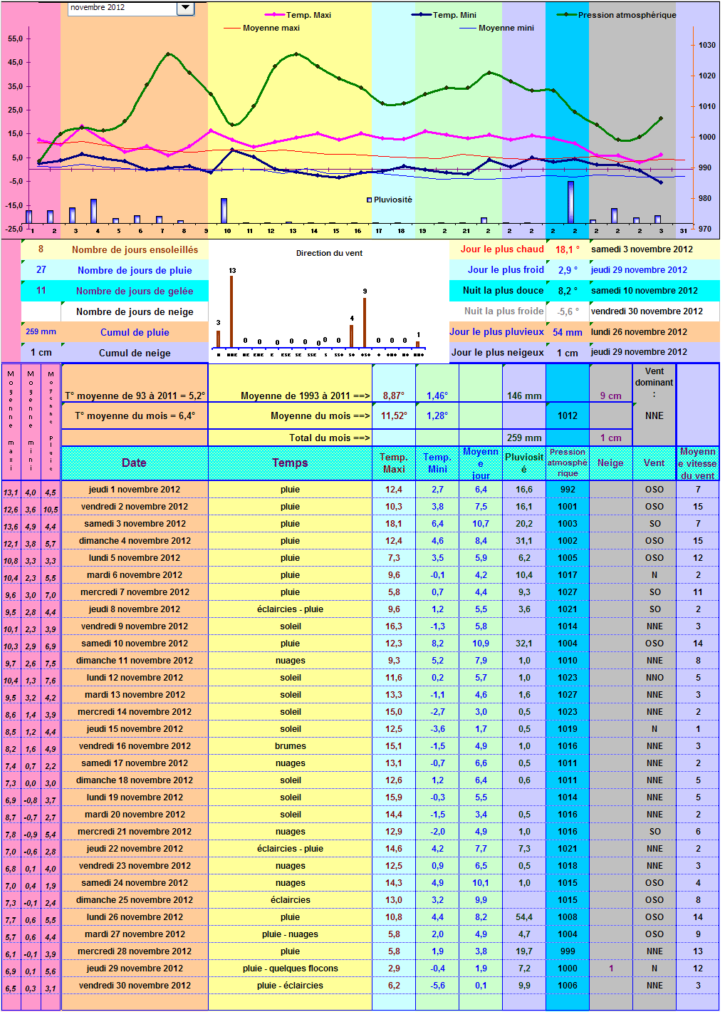
Task: Click 'Nombre de jours ensoleillés' cell
Action: (x=135, y=249)
